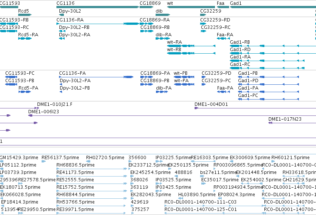Image resolution: width=316 pixels, height=215 pixels.
Task: Select protein CG32259-PC
Action: pyautogui.click(x=216, y=81)
